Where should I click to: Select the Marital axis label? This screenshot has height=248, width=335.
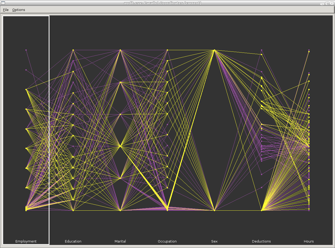click(120, 241)
